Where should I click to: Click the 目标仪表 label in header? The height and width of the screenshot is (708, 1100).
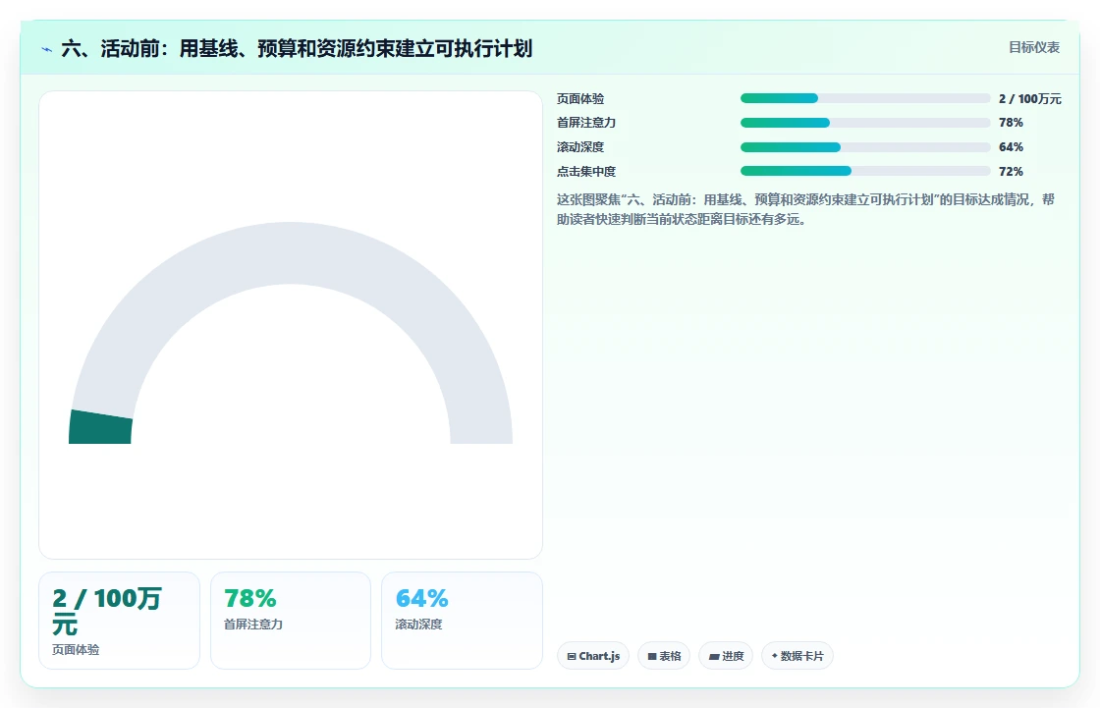coord(1034,47)
